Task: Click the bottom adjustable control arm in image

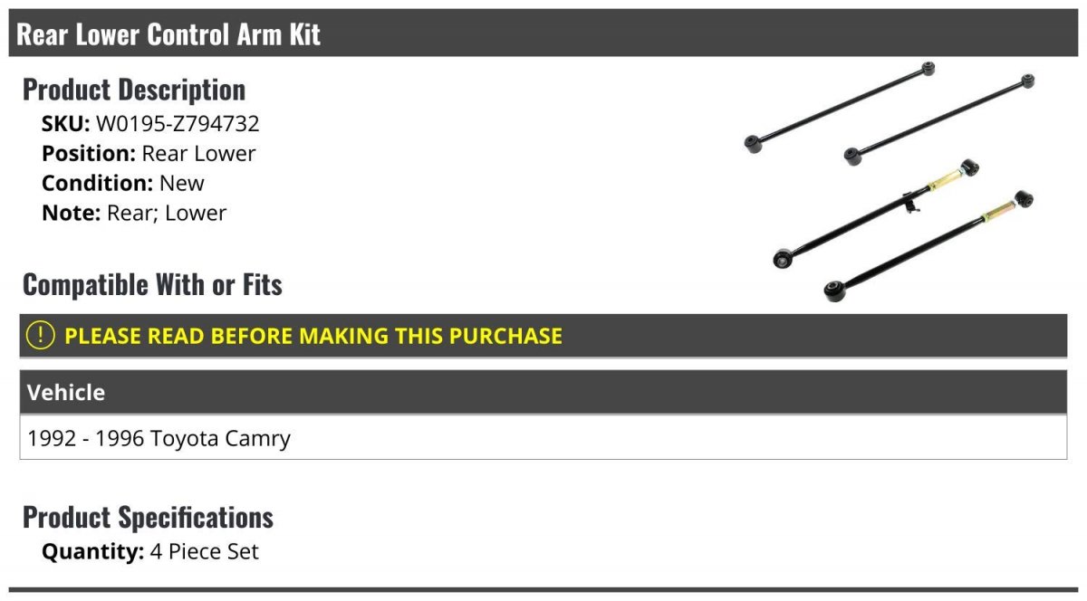Action: 929,245
